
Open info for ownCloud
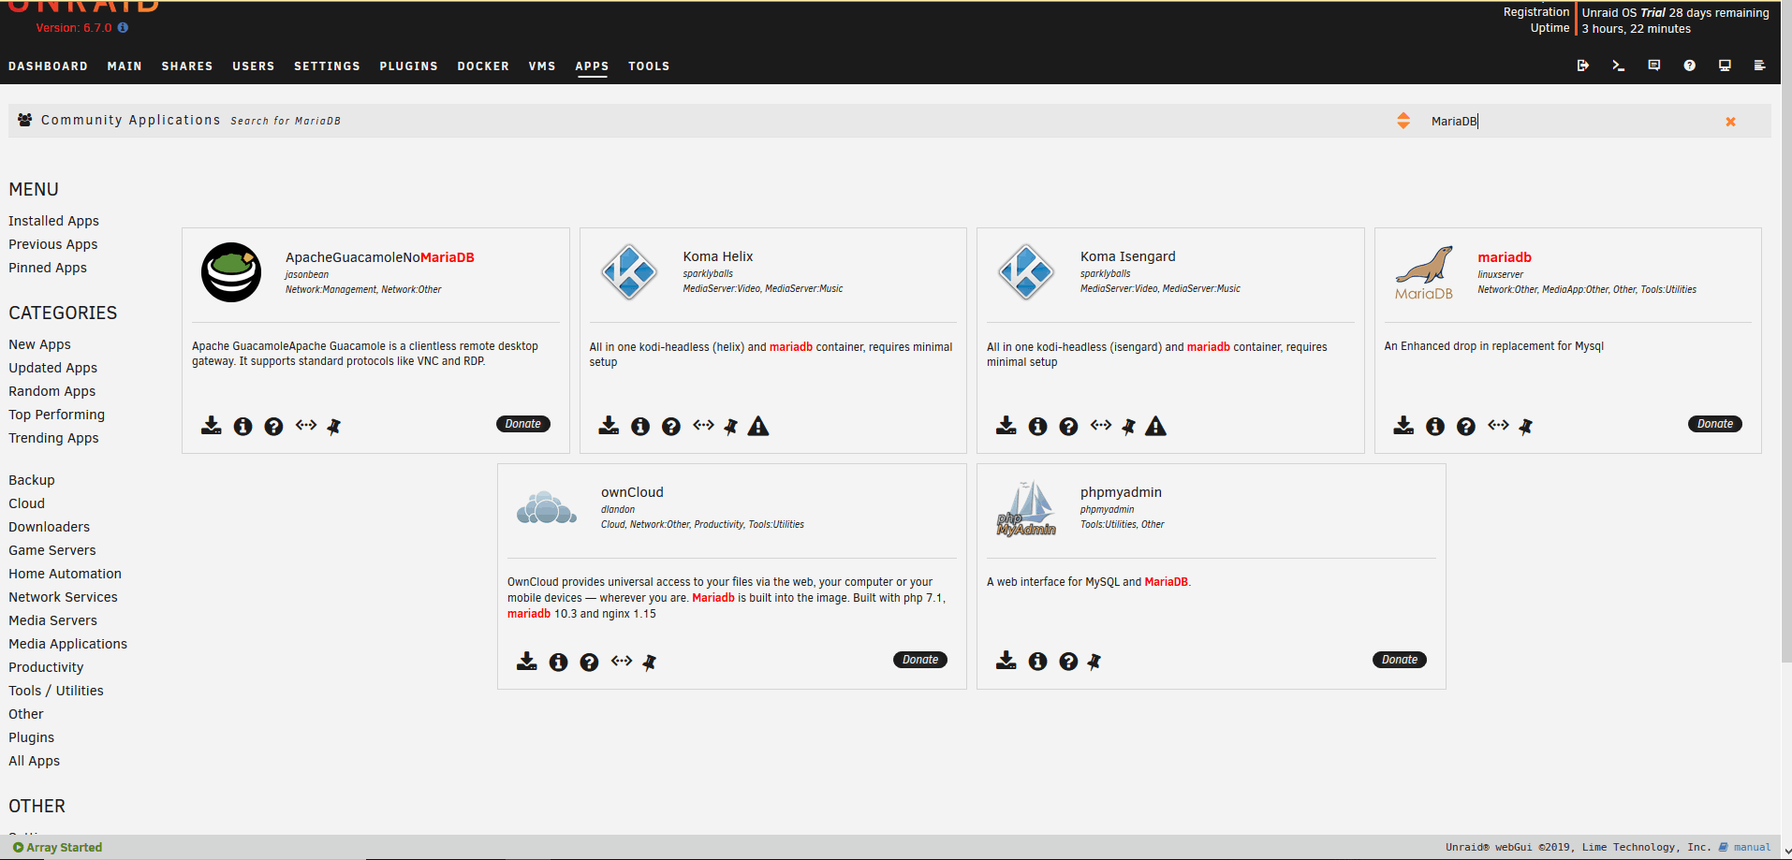(x=558, y=663)
